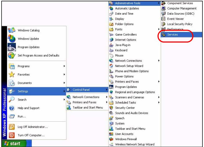Click the Windows Update globe icon
This screenshot has width=204, height=147.
[x=11, y=39]
